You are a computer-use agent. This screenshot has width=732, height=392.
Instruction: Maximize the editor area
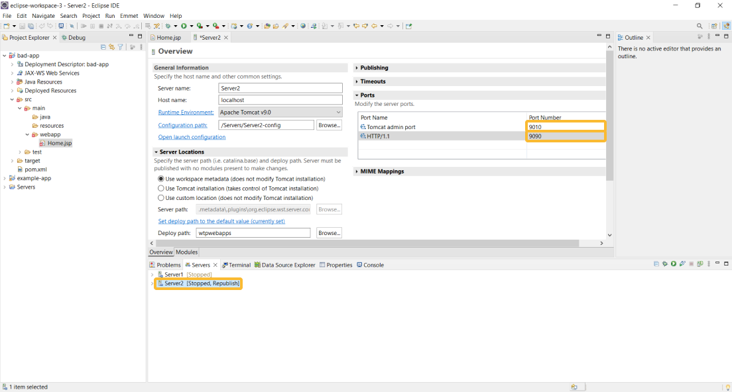pos(608,36)
